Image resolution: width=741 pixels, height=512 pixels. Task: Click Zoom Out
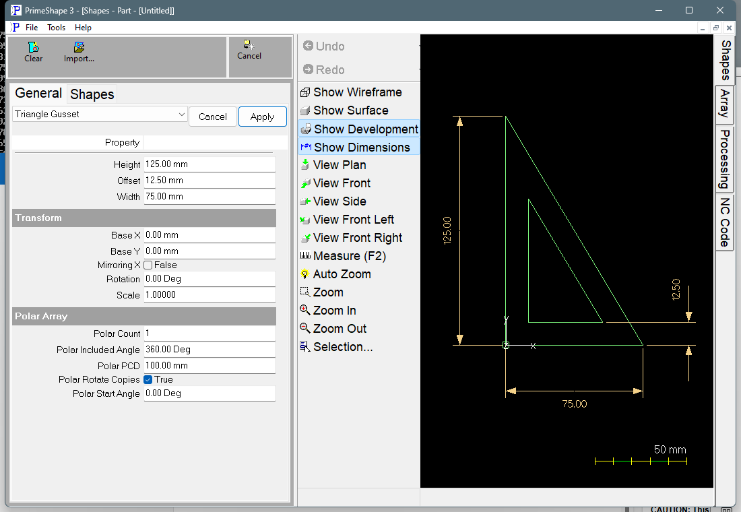[x=333, y=329]
